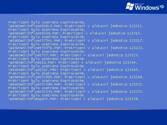The image size is (167, 125).
Task: Click the net650d.PNF file line
Action: [x=75, y=33]
